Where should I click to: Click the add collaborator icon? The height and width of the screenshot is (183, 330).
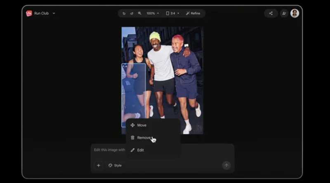pos(284,14)
